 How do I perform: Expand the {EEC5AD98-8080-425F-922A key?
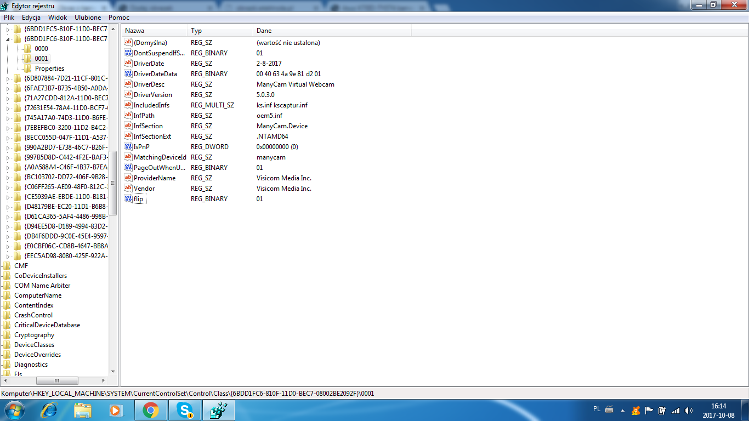coord(8,256)
